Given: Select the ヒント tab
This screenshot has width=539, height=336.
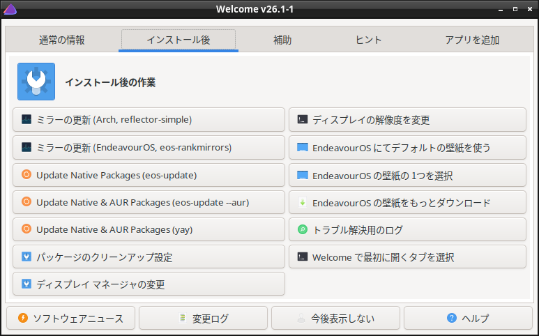Looking at the screenshot, I should (369, 40).
